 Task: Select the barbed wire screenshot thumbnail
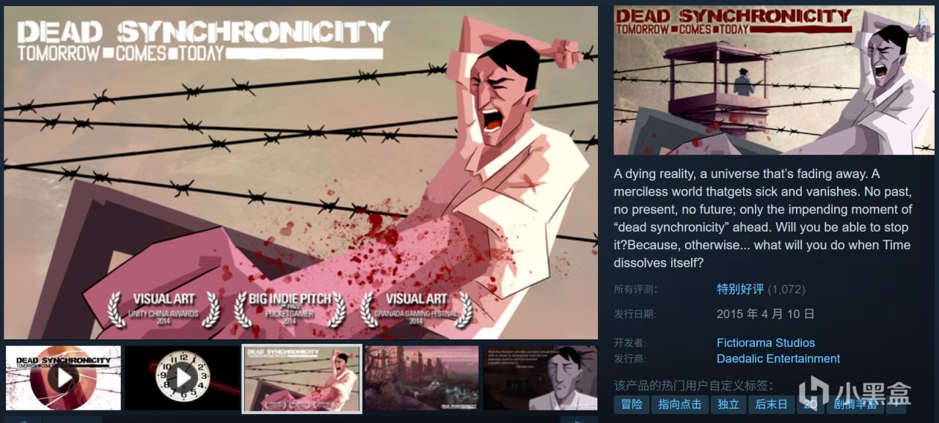[x=302, y=378]
